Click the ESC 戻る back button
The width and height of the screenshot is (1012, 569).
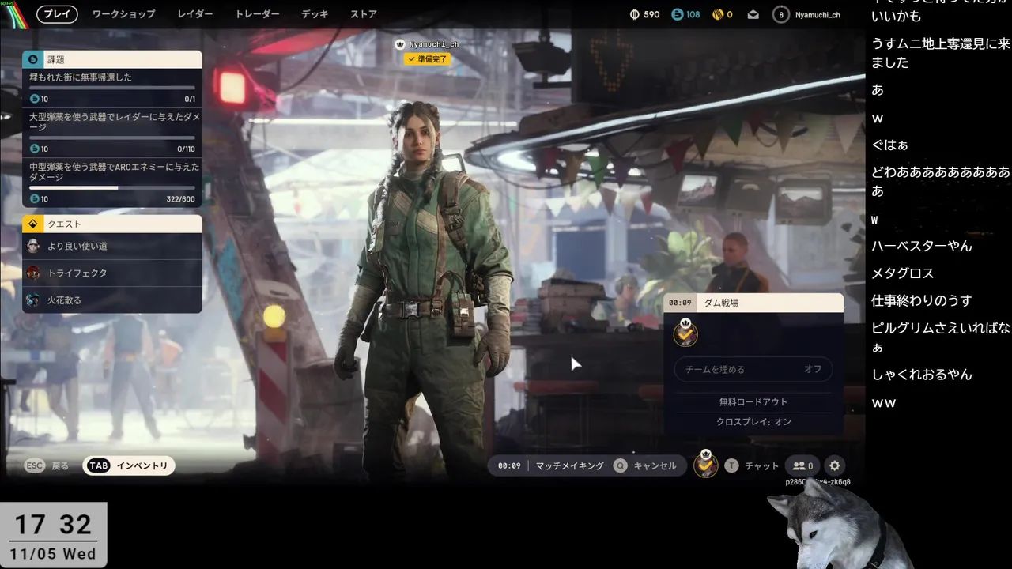pyautogui.click(x=47, y=465)
